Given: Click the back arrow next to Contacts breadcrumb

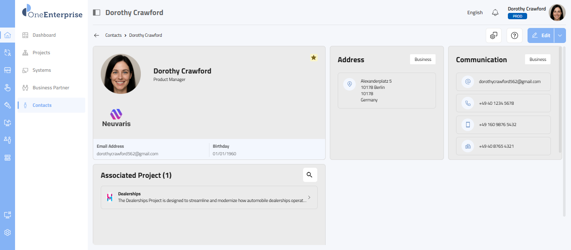Looking at the screenshot, I should pos(97,35).
